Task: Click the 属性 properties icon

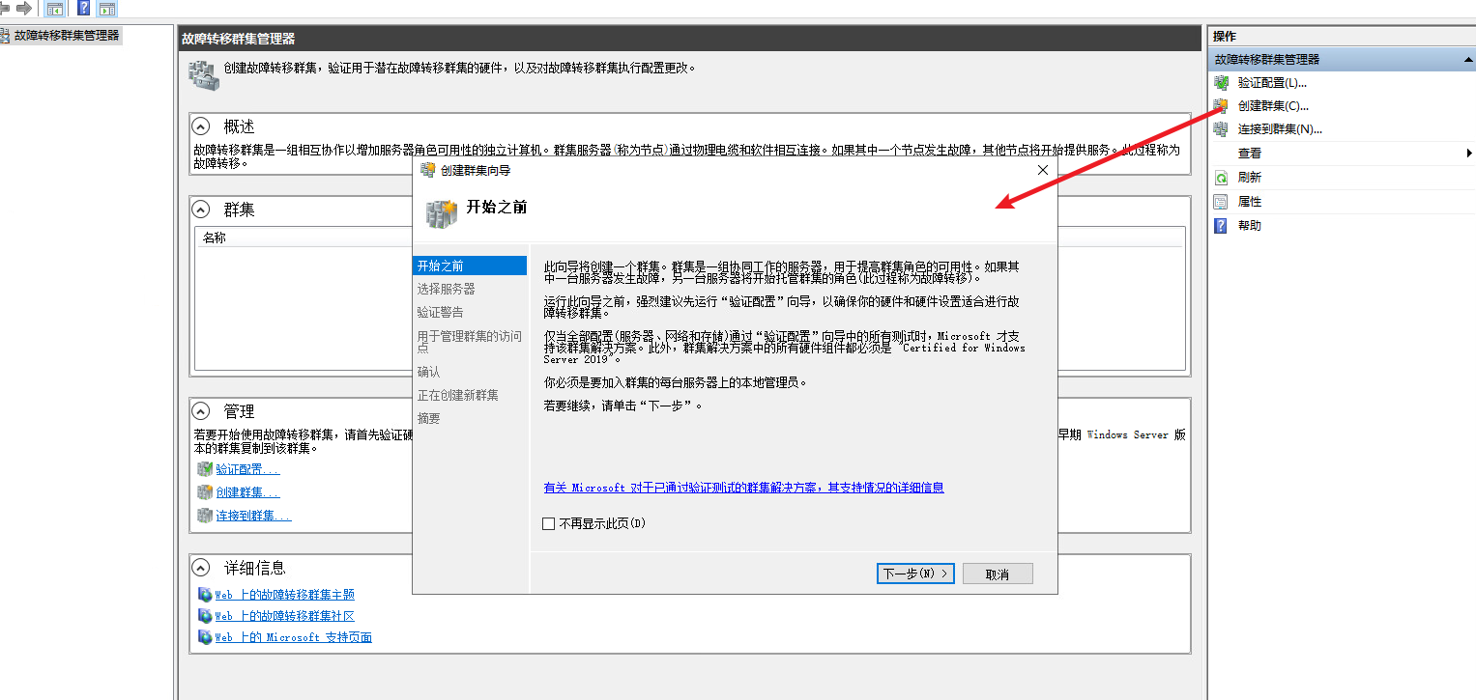Action: click(1221, 202)
